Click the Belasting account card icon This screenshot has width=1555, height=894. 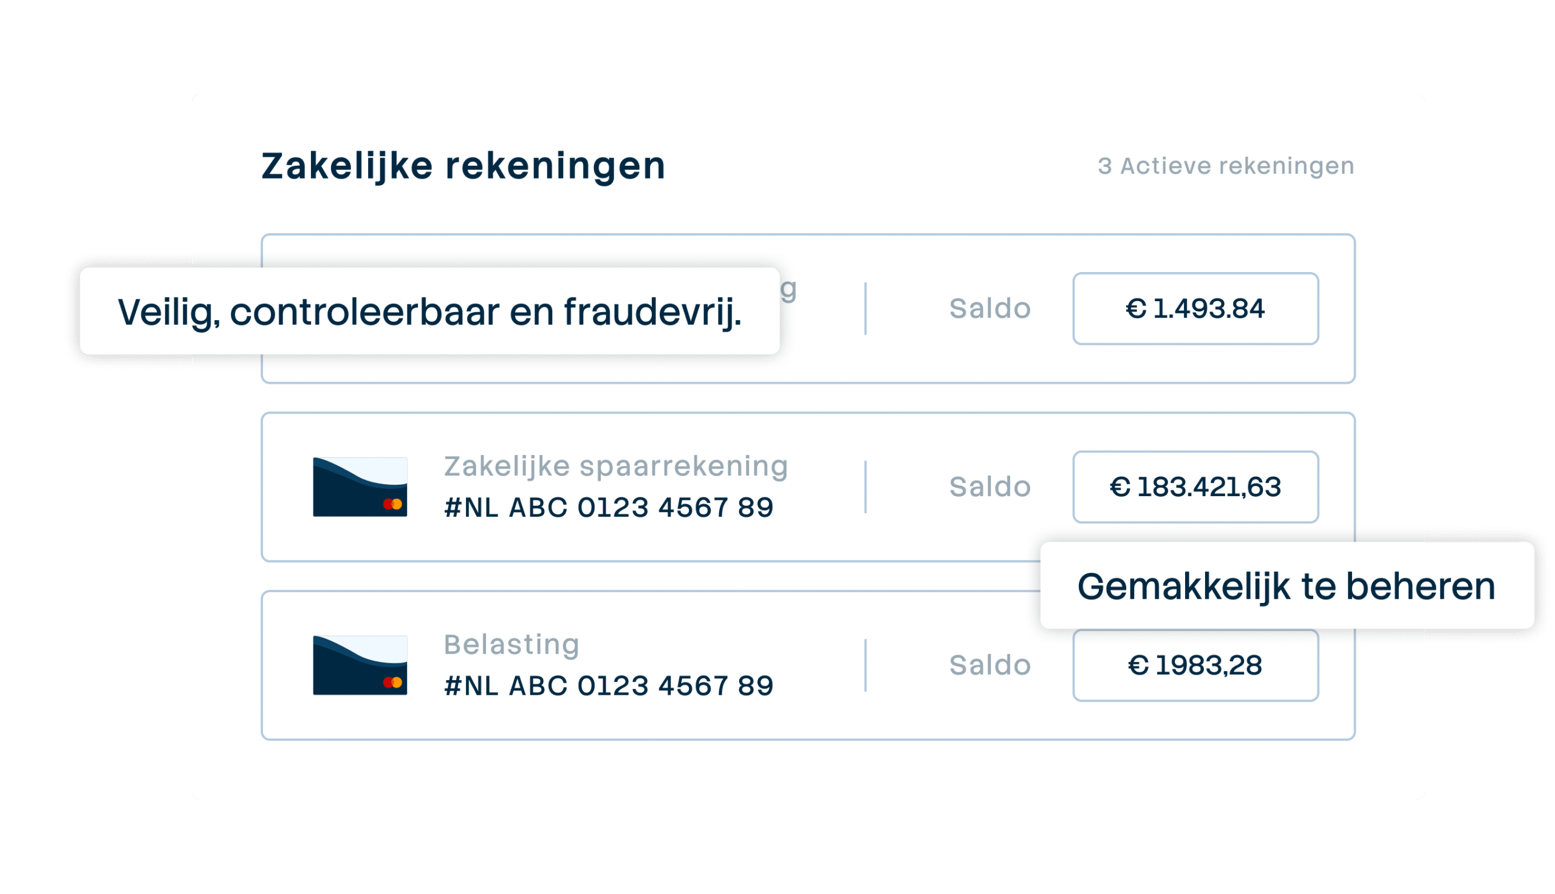tap(360, 665)
